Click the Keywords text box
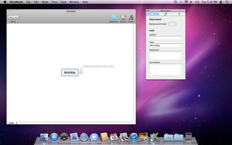Screen dimensions: 232x145 tap(165, 55)
